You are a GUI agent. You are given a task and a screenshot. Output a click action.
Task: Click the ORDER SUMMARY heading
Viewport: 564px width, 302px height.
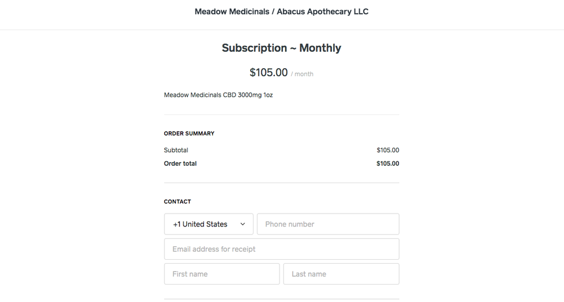189,134
